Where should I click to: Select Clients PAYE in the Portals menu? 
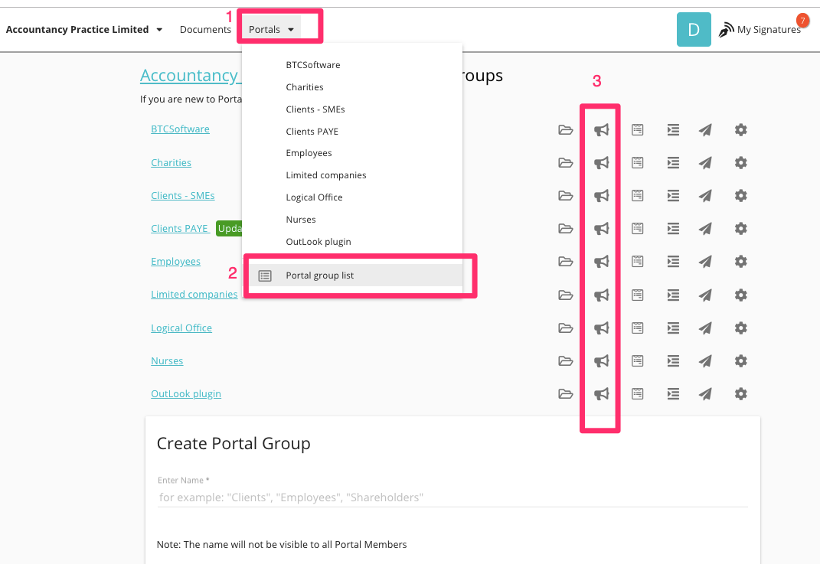tap(312, 132)
